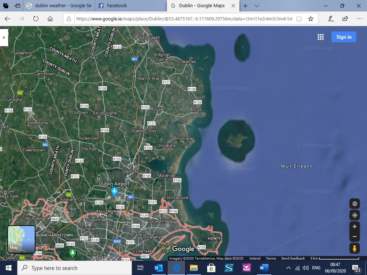Click the site padlock security icon

[x=69, y=19]
